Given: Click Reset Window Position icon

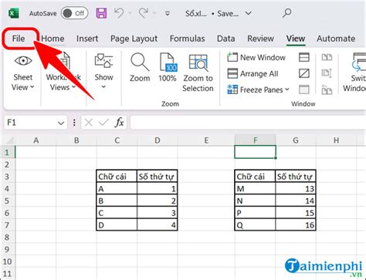Looking at the screenshot, I should (327, 90).
